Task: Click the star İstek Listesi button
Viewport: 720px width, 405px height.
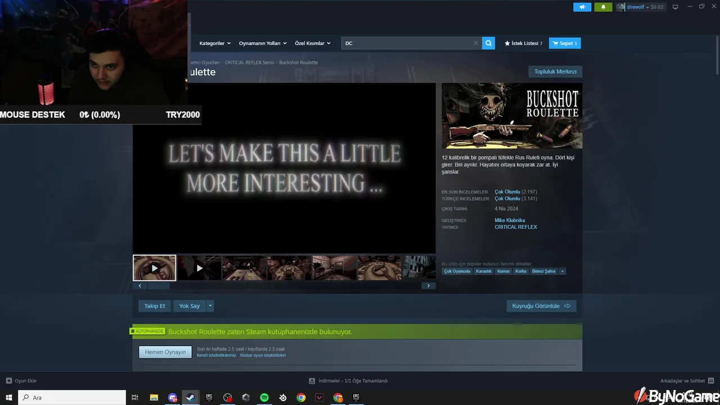Action: click(x=524, y=43)
